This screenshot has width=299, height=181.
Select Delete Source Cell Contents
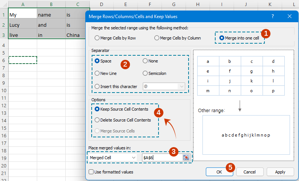click(123, 120)
